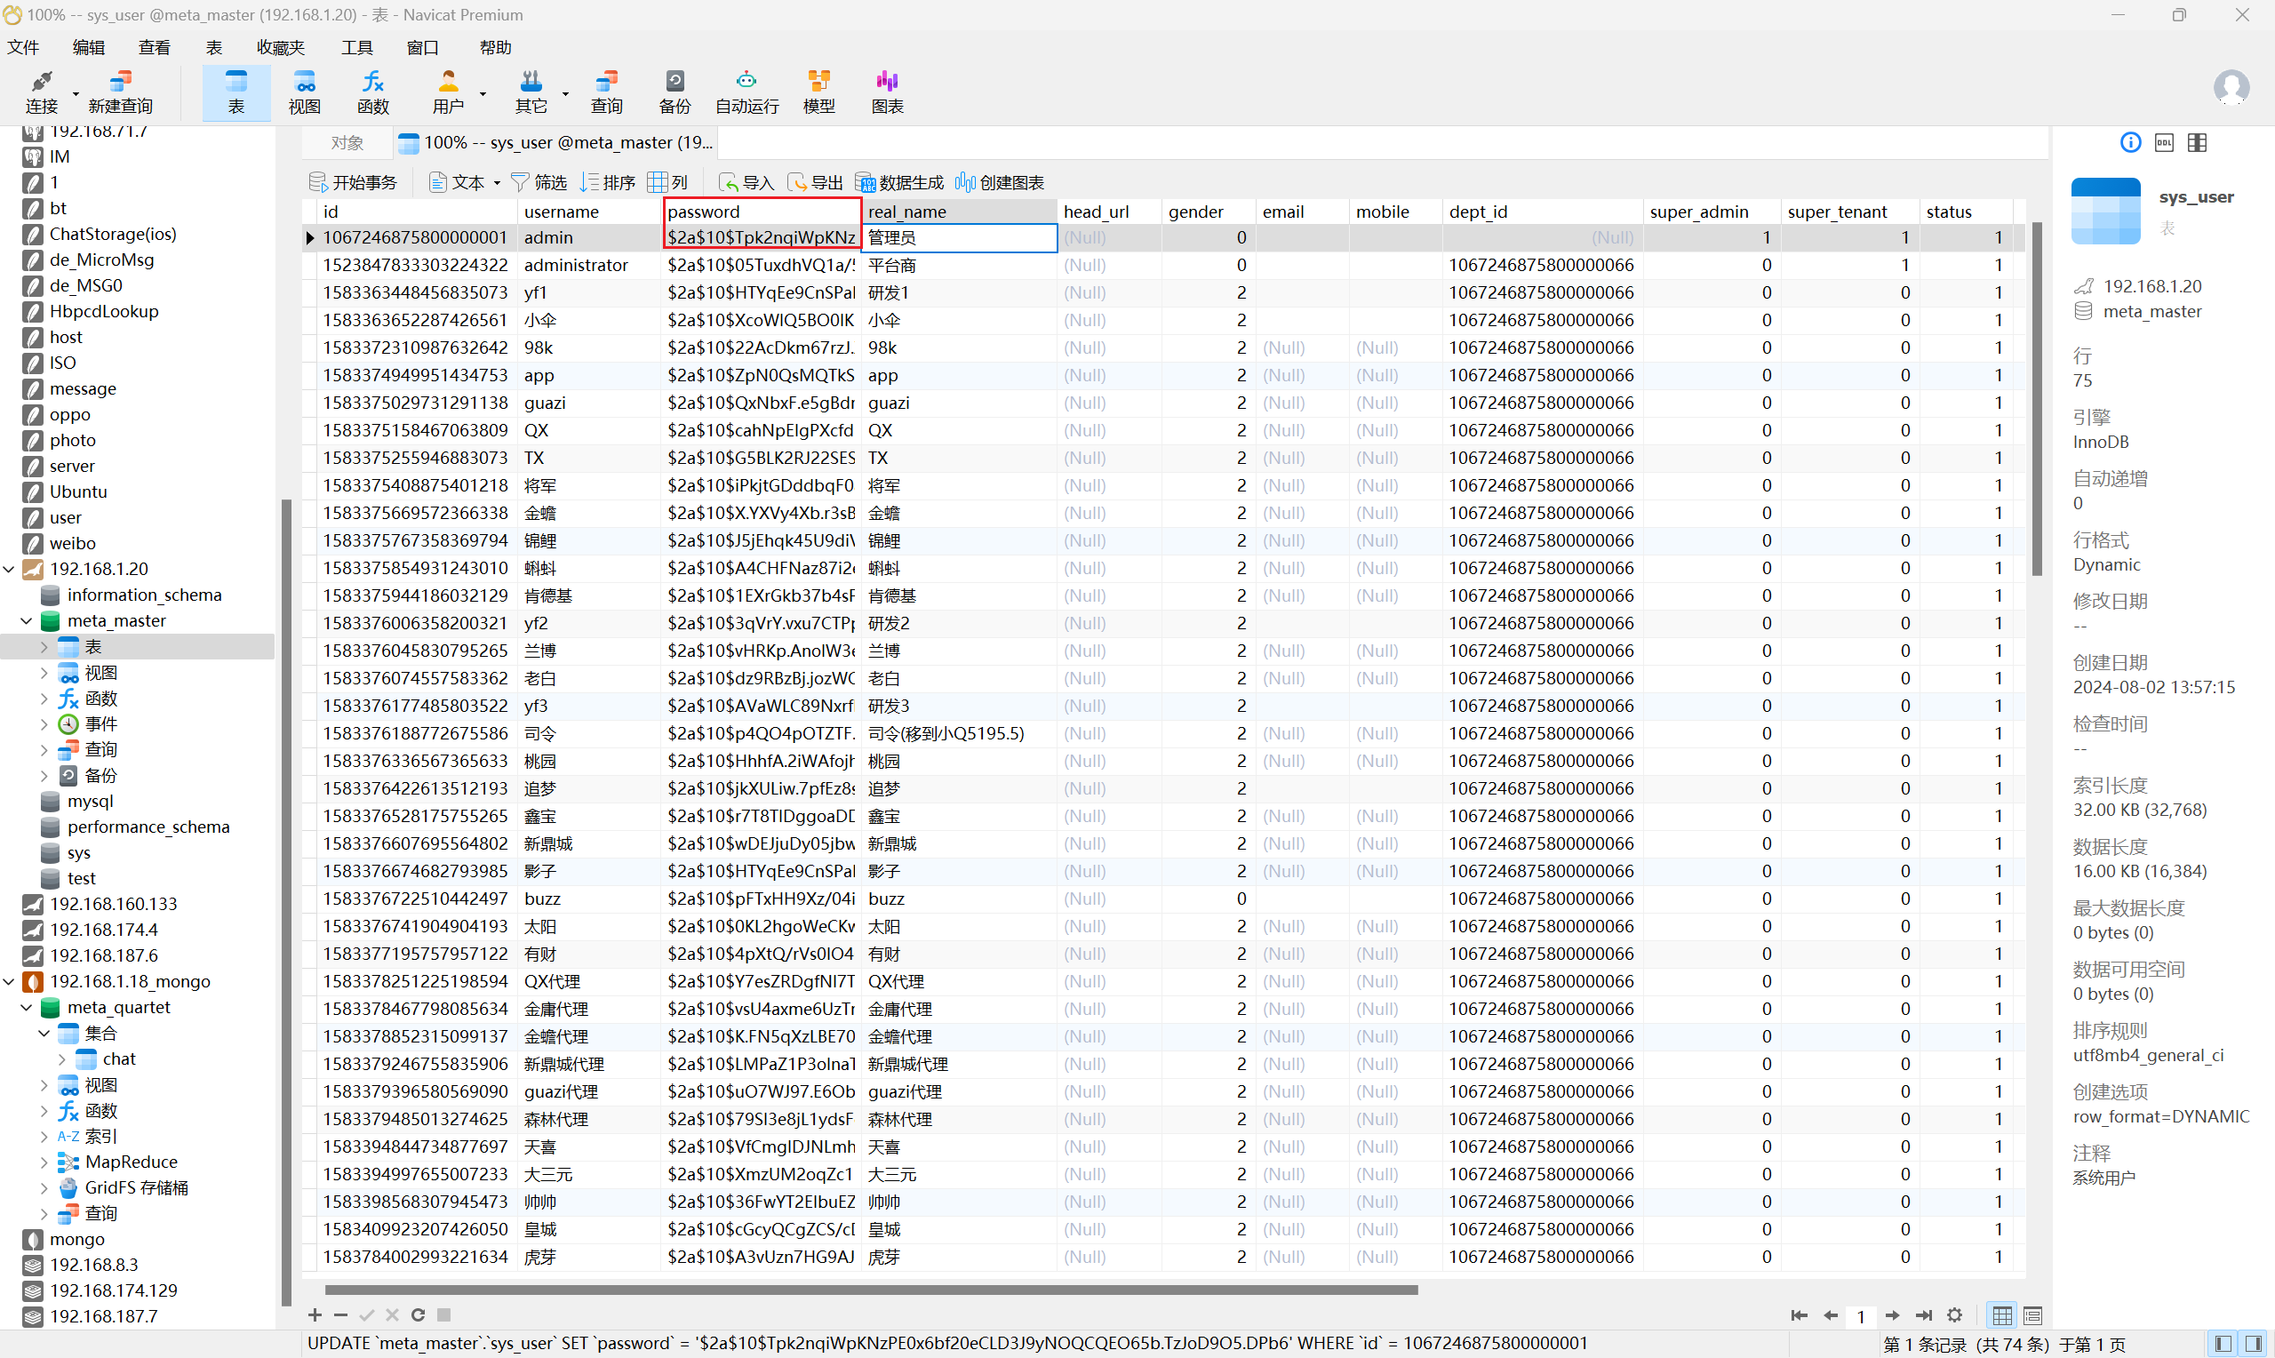Open the Charts (图表) toolbar icon
Viewport: 2275px width, 1358px height.
click(x=887, y=92)
